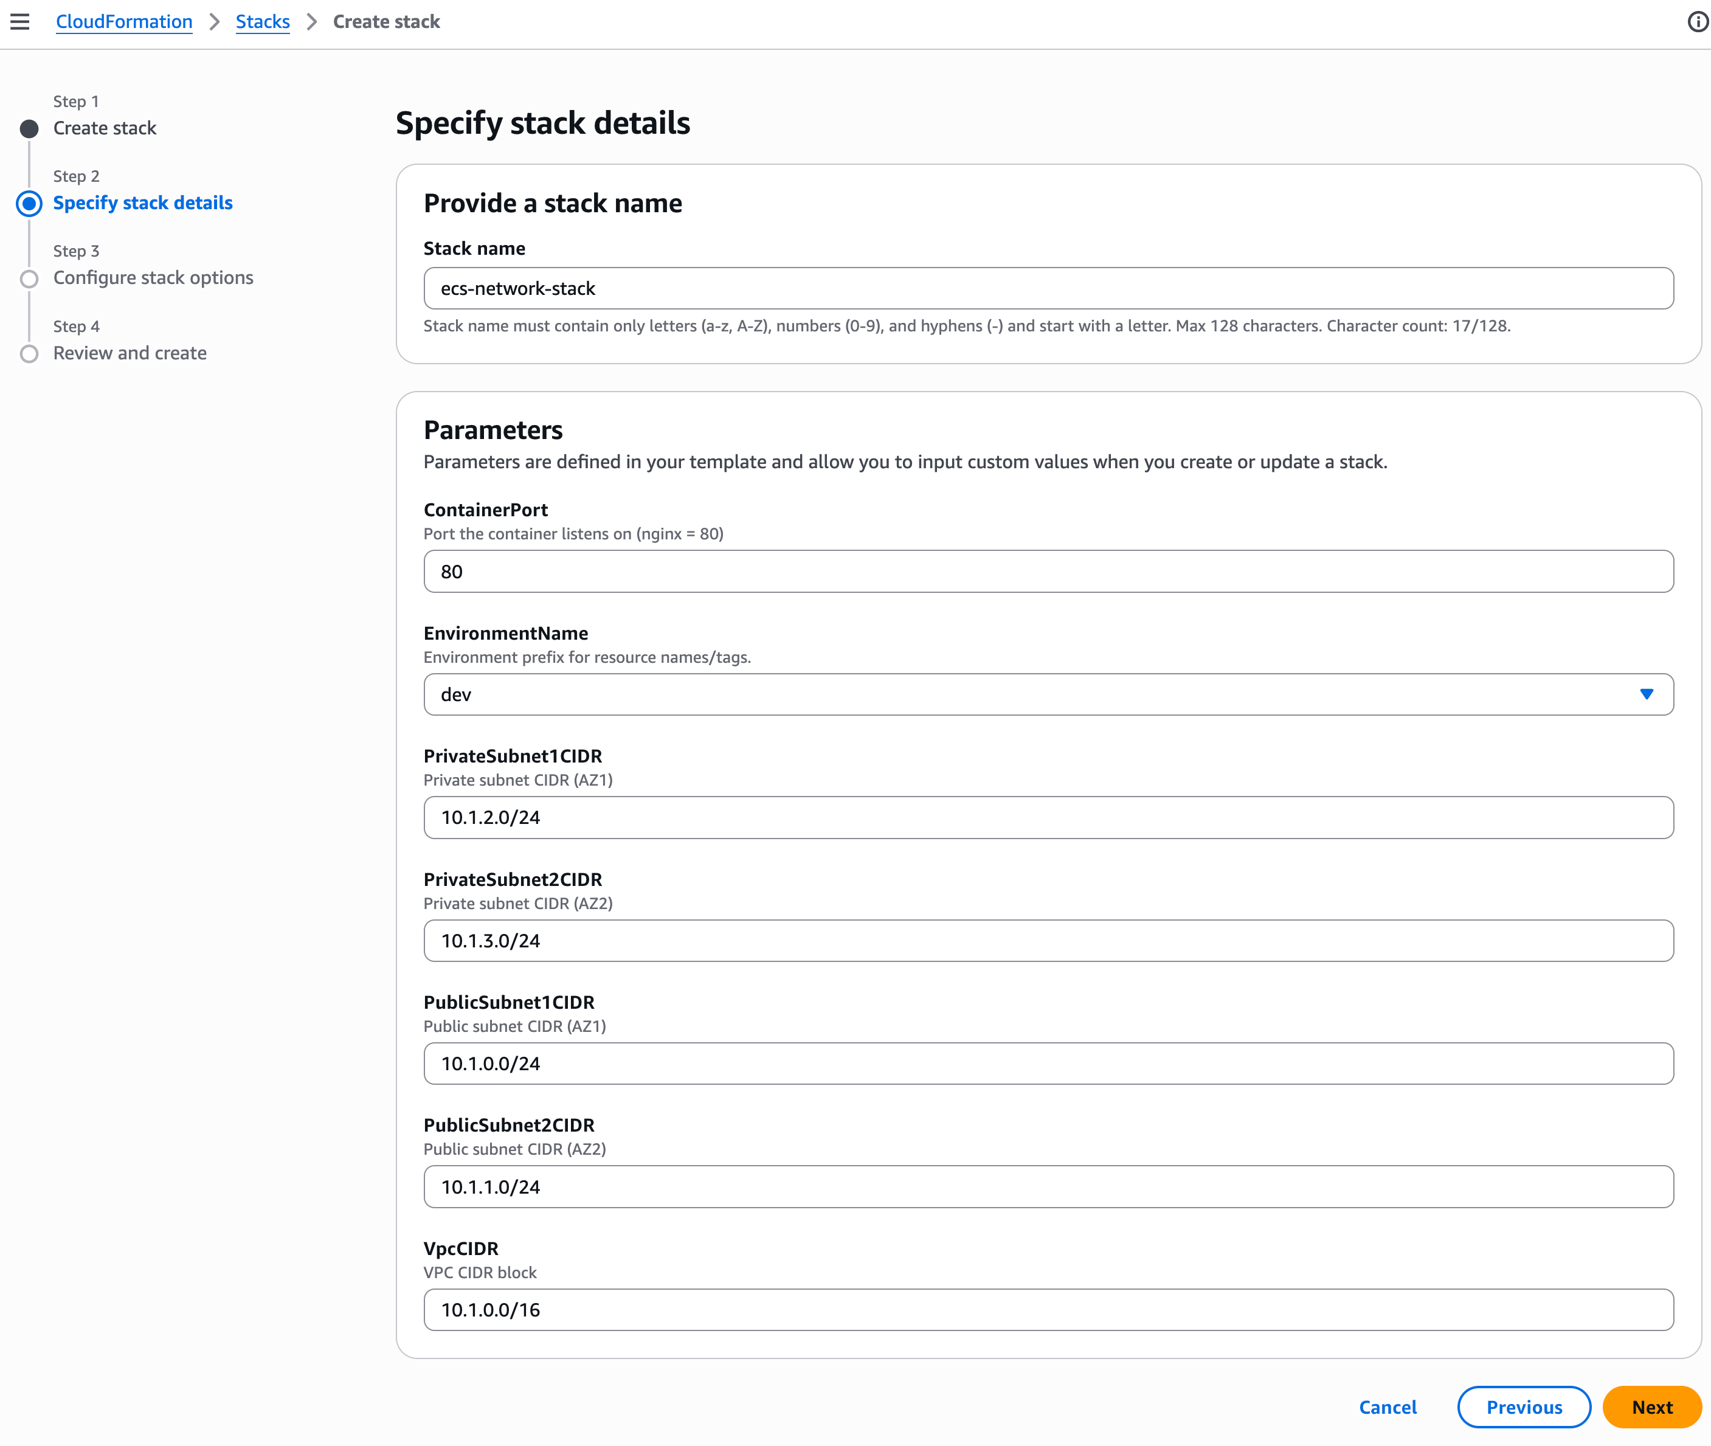This screenshot has height=1446, width=1711.
Task: Select the Step 3 Configure stack options indicator
Action: click(x=30, y=278)
